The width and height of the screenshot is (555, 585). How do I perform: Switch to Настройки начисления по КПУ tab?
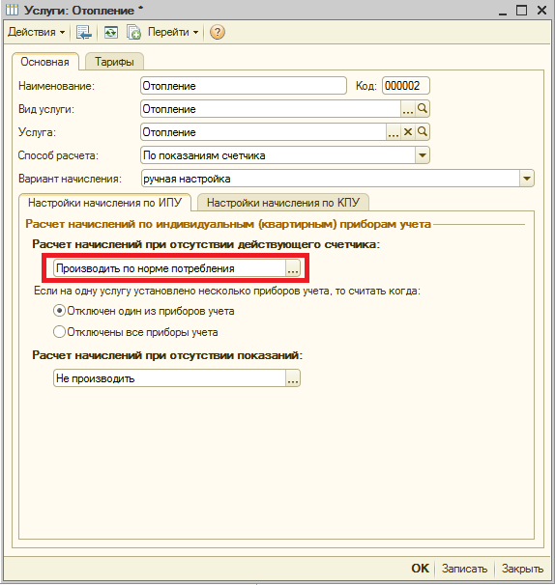click(283, 203)
